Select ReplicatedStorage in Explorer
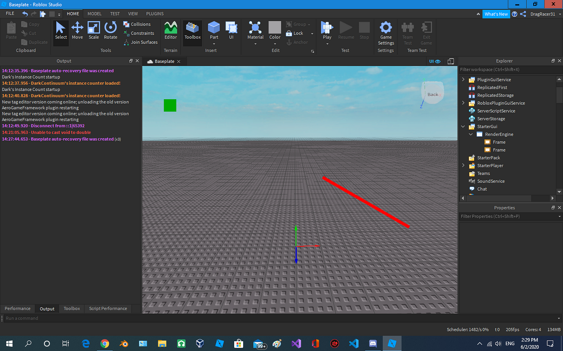The image size is (563, 351). (x=495, y=95)
